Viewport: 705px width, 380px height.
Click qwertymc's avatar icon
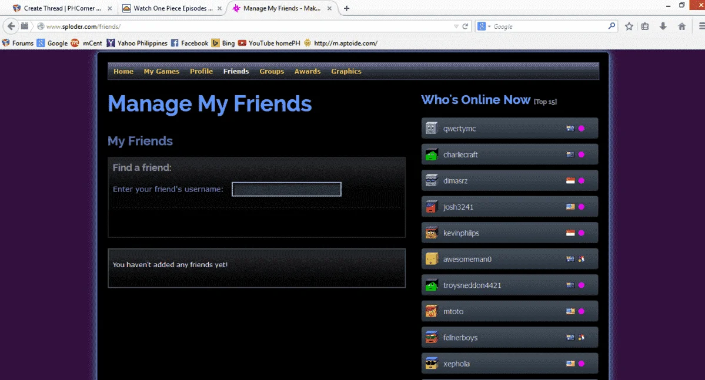click(432, 129)
